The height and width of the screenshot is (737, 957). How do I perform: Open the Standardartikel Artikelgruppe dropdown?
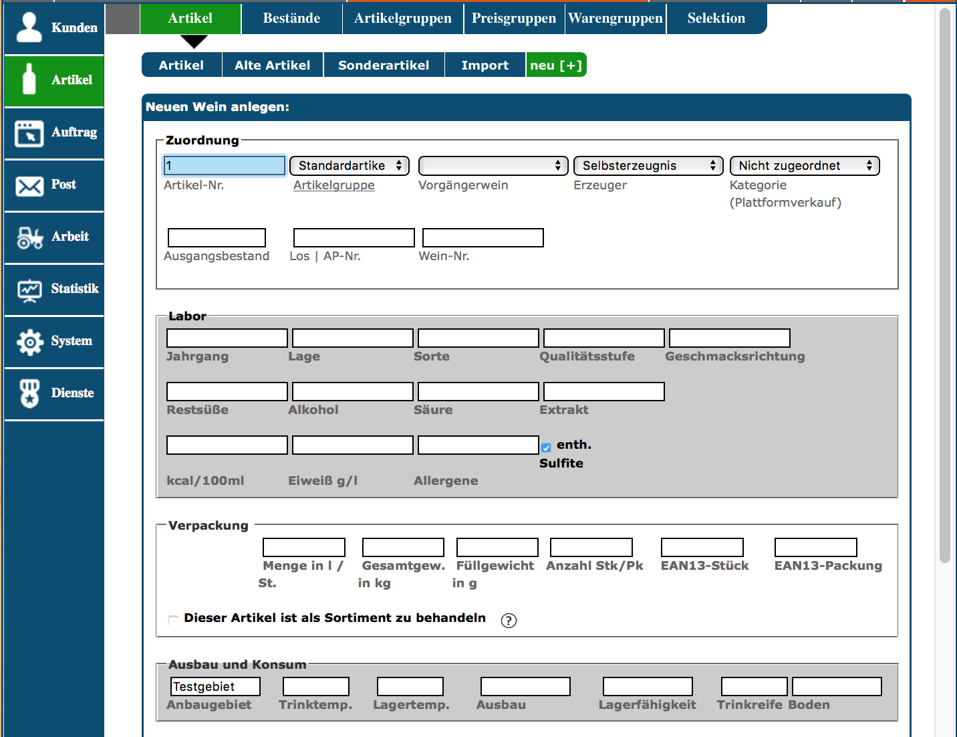click(349, 166)
